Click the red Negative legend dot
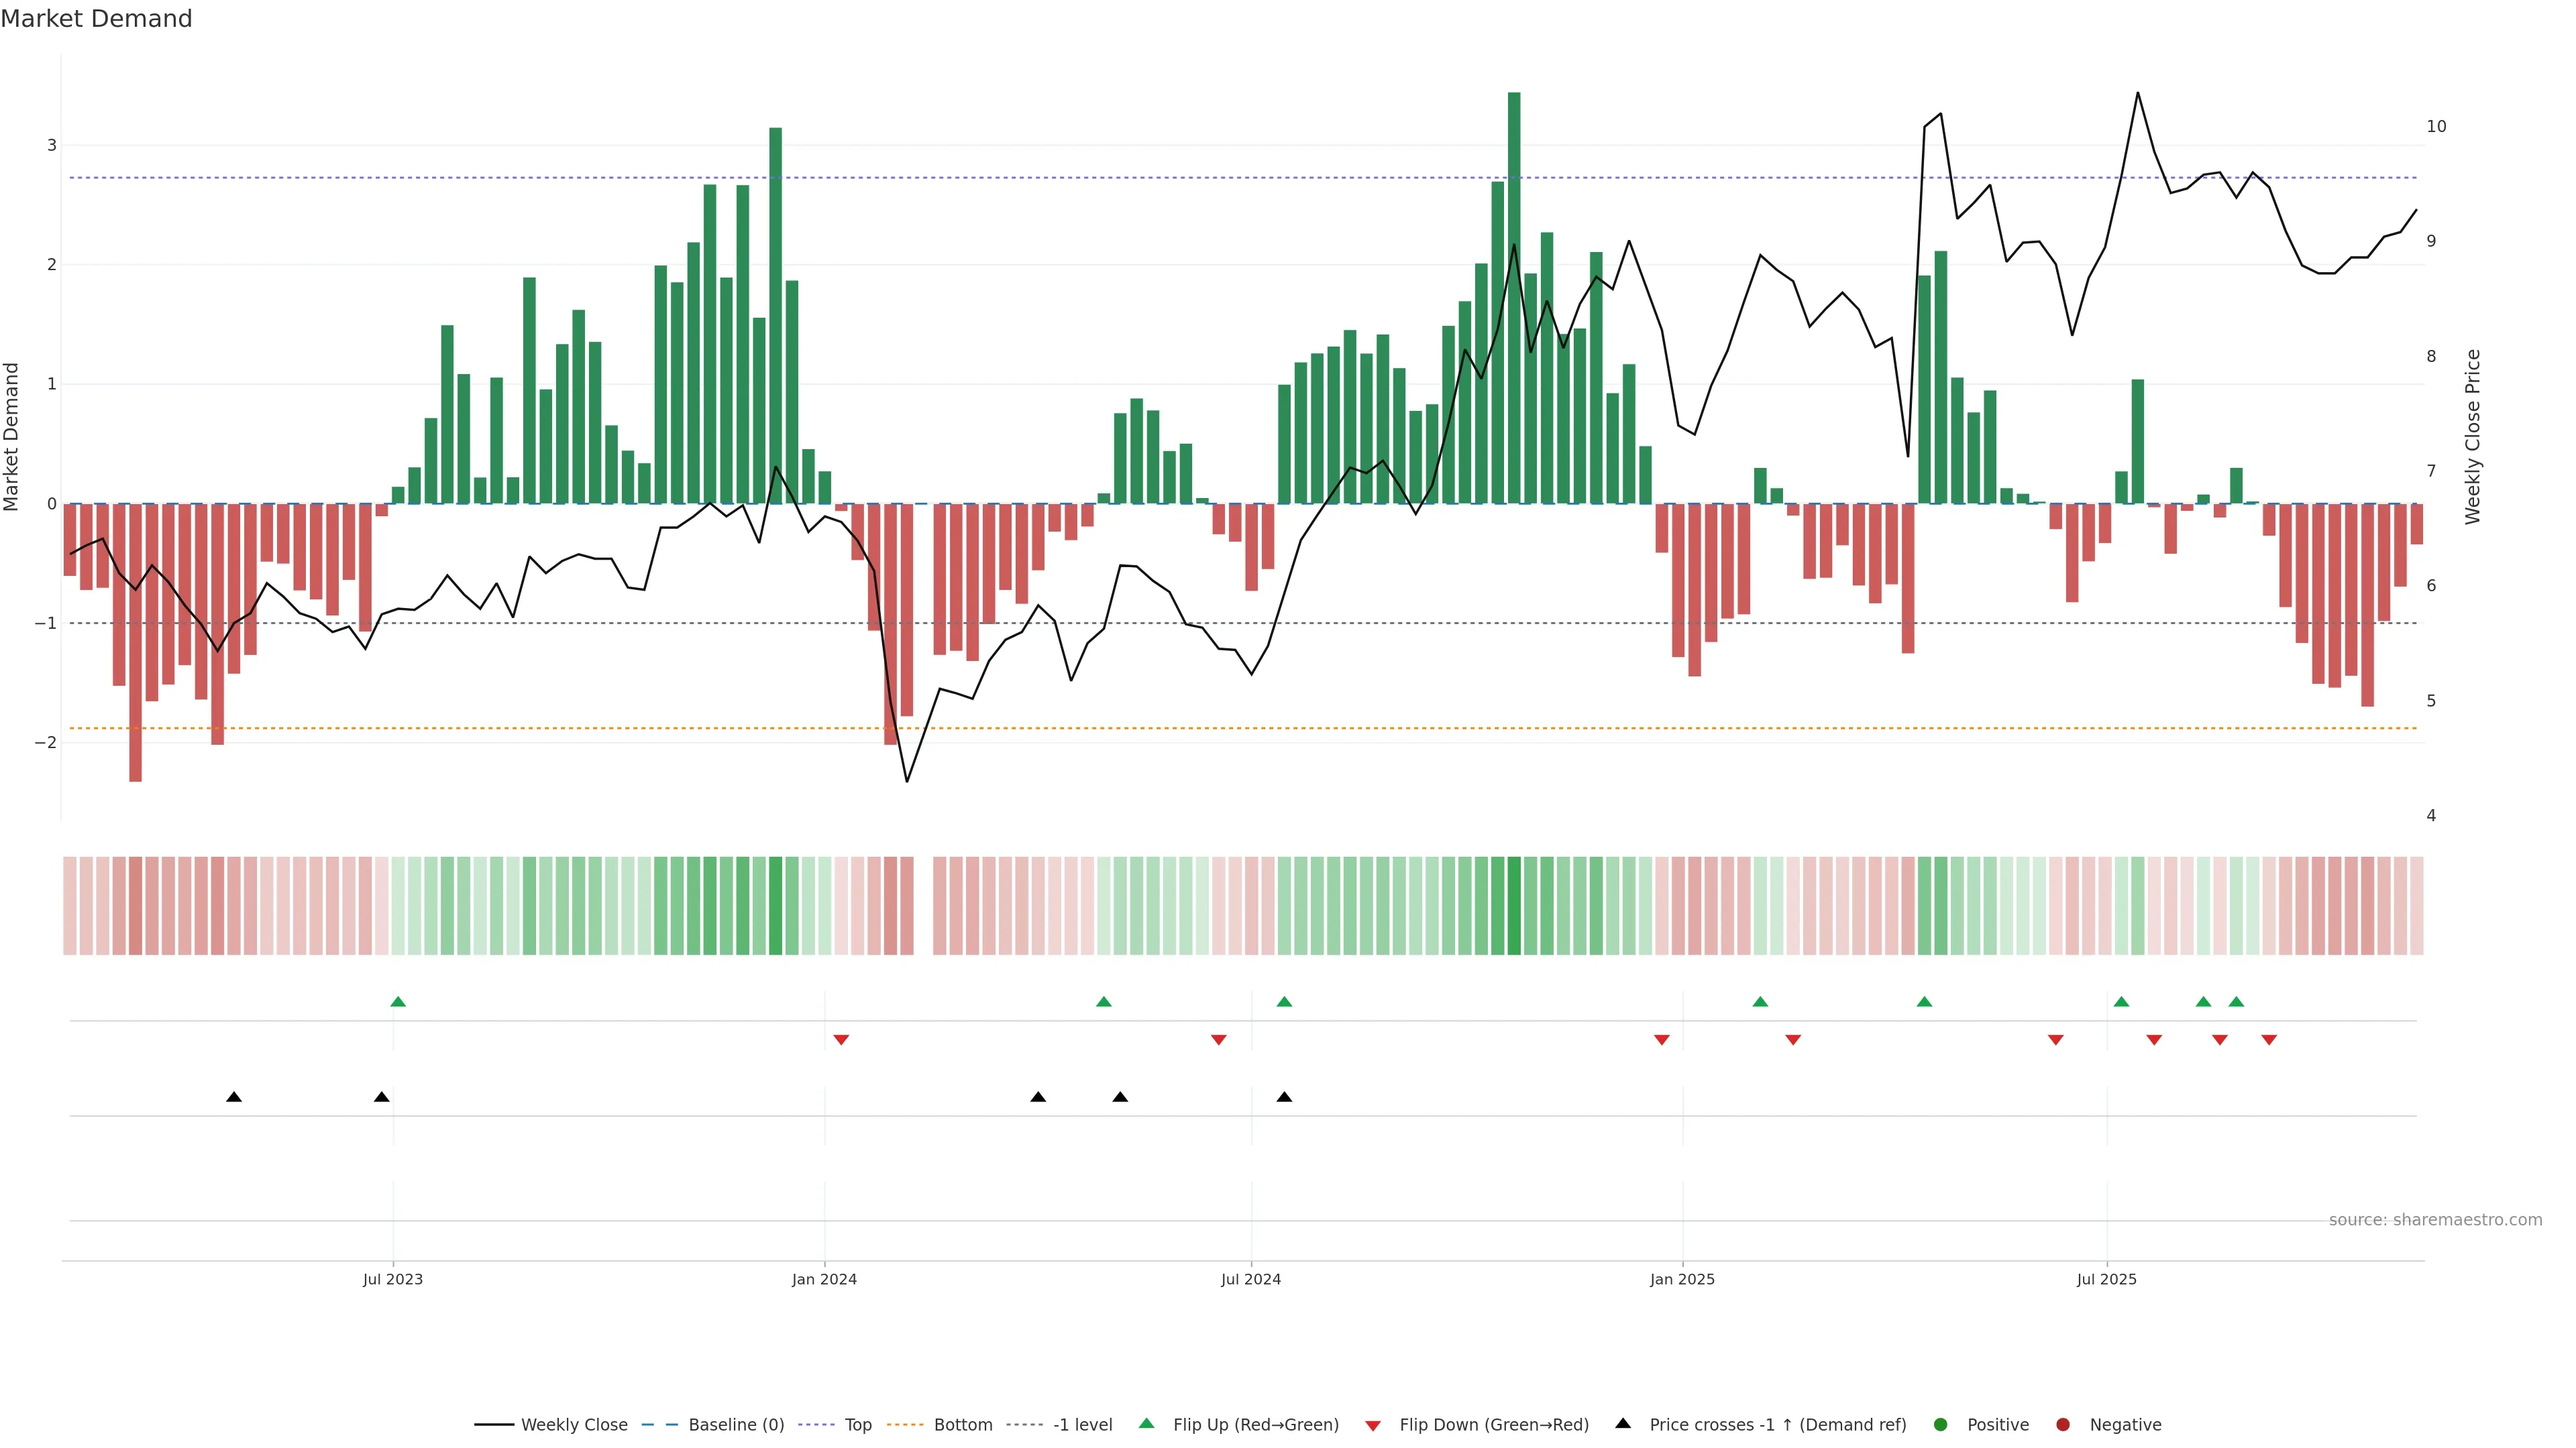2576x1448 pixels. point(2063,1425)
